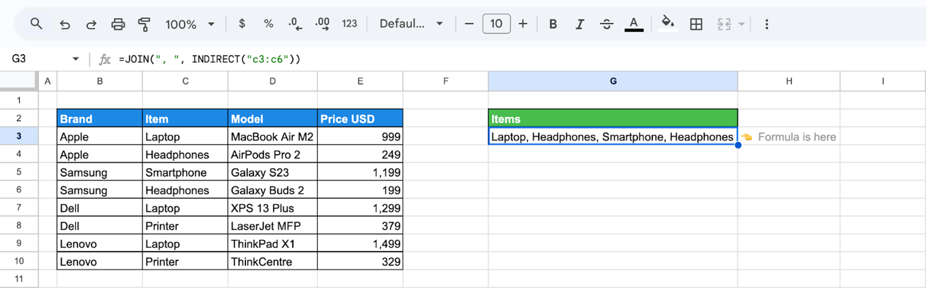Format as currency with dollar sign

(242, 24)
